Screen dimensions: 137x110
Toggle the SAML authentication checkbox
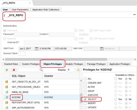pyautogui.click(x=76, y=30)
